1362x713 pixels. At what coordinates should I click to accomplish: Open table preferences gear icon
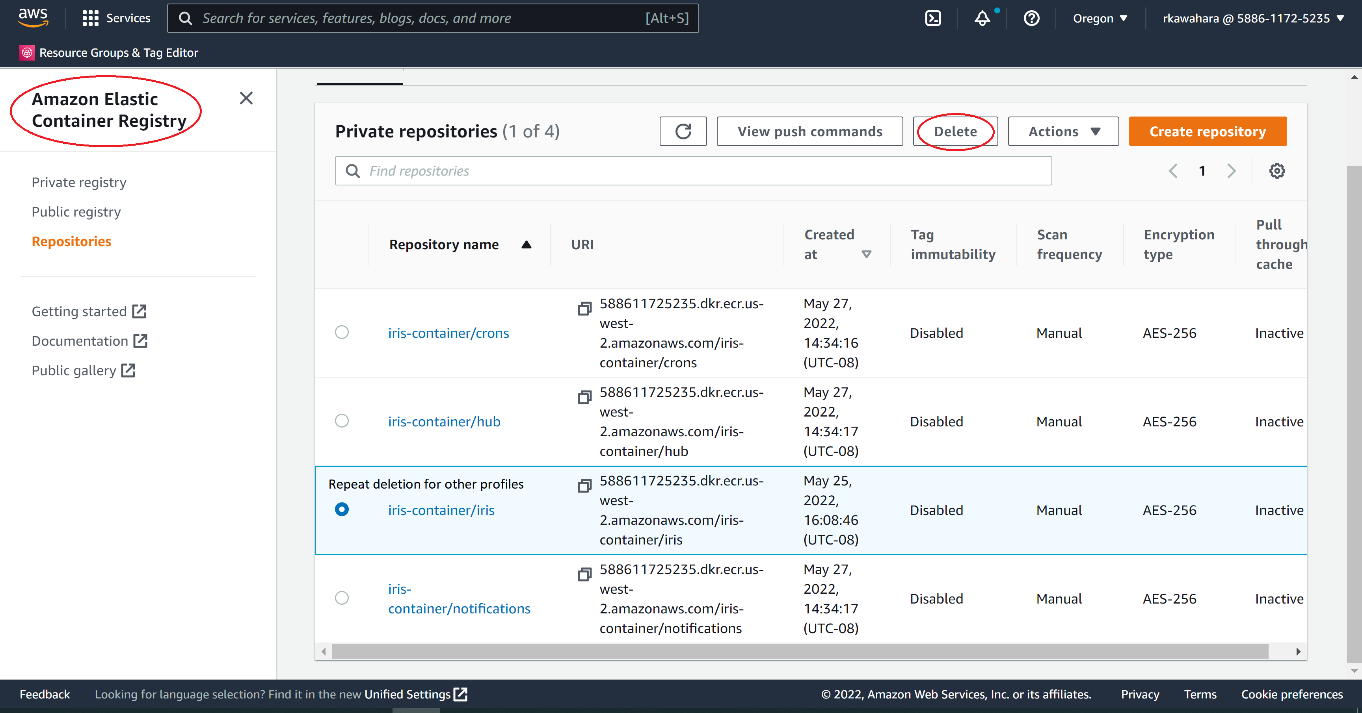1276,171
